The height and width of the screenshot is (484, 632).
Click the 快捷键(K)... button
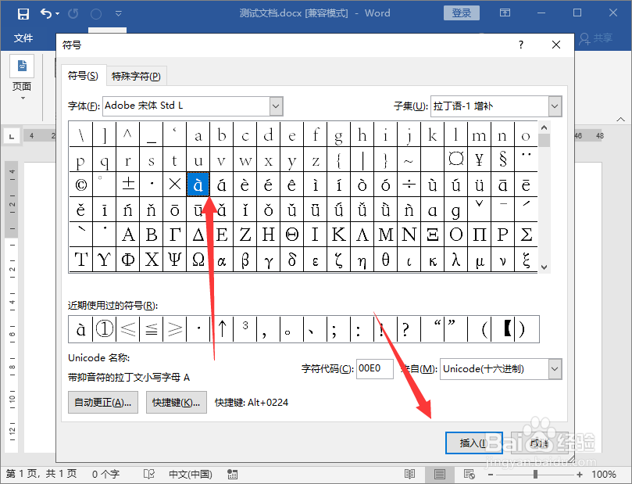(x=176, y=403)
